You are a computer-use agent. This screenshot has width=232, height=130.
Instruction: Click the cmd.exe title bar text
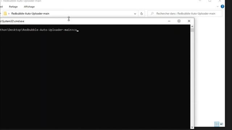coord(12,21)
